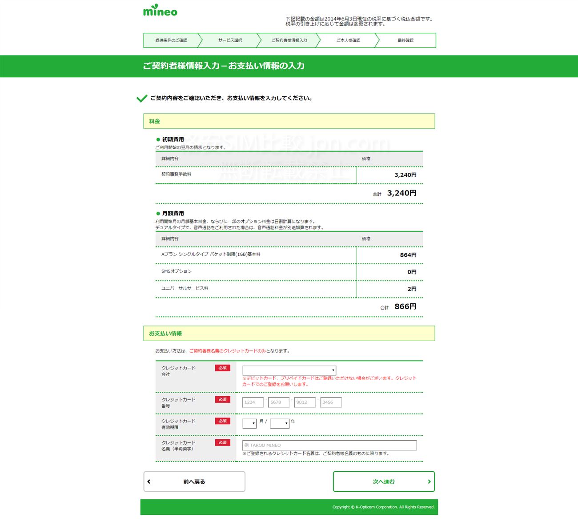Image resolution: width=578 pixels, height=521 pixels.
Task: Click the 必須 badge for クレジットカード番号
Action: 223,399
